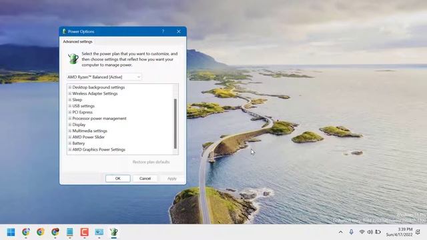Open the blue notepad taskbar app
This screenshot has width=427, height=240.
(69, 232)
